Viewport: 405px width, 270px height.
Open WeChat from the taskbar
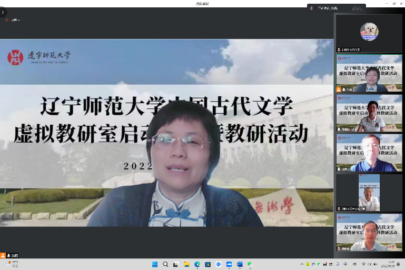click(x=250, y=264)
